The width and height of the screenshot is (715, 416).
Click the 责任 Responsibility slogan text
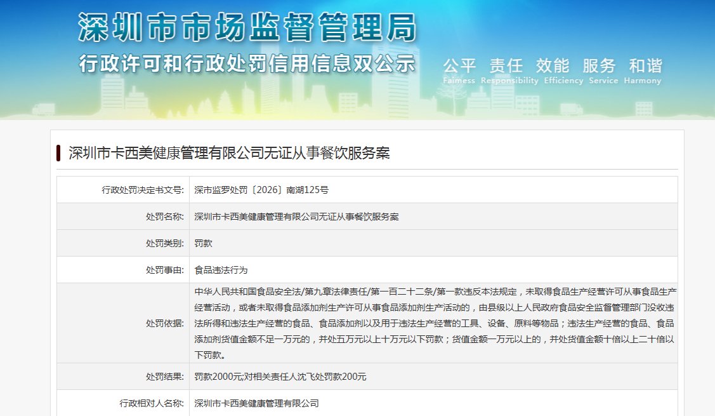(509, 70)
